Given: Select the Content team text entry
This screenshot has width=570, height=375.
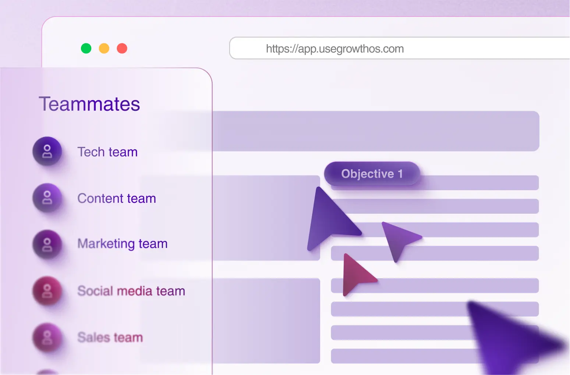Looking at the screenshot, I should (x=117, y=198).
